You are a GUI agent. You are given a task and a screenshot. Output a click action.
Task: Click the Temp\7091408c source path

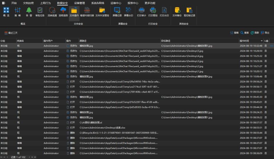(x=119, y=92)
